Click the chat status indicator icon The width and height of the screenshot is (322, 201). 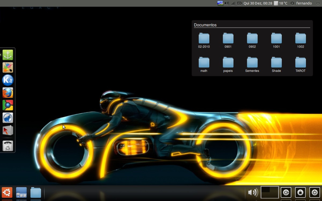click(292, 3)
